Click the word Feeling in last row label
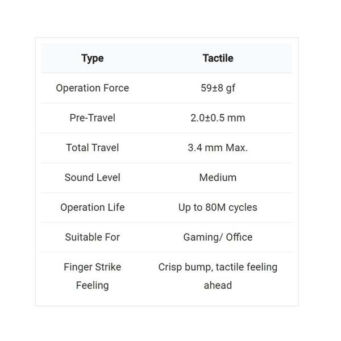341x341 pixels. click(93, 285)
